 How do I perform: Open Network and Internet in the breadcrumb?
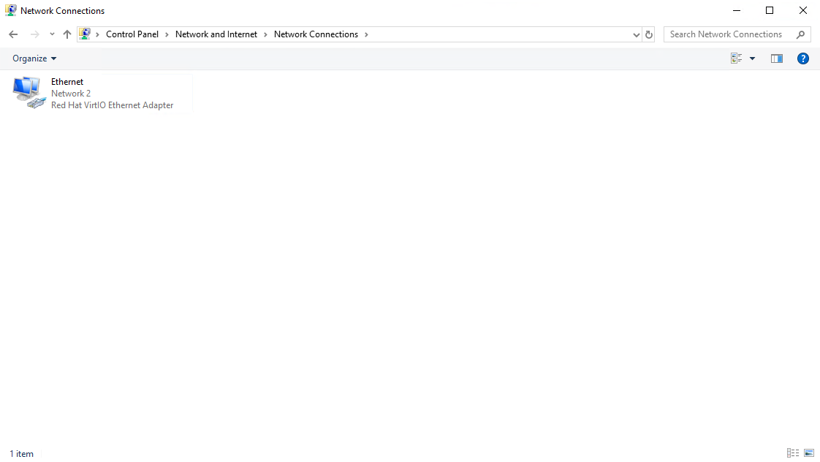(216, 34)
